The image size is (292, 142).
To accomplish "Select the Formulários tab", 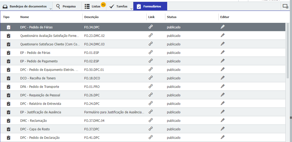I will (150, 6).
